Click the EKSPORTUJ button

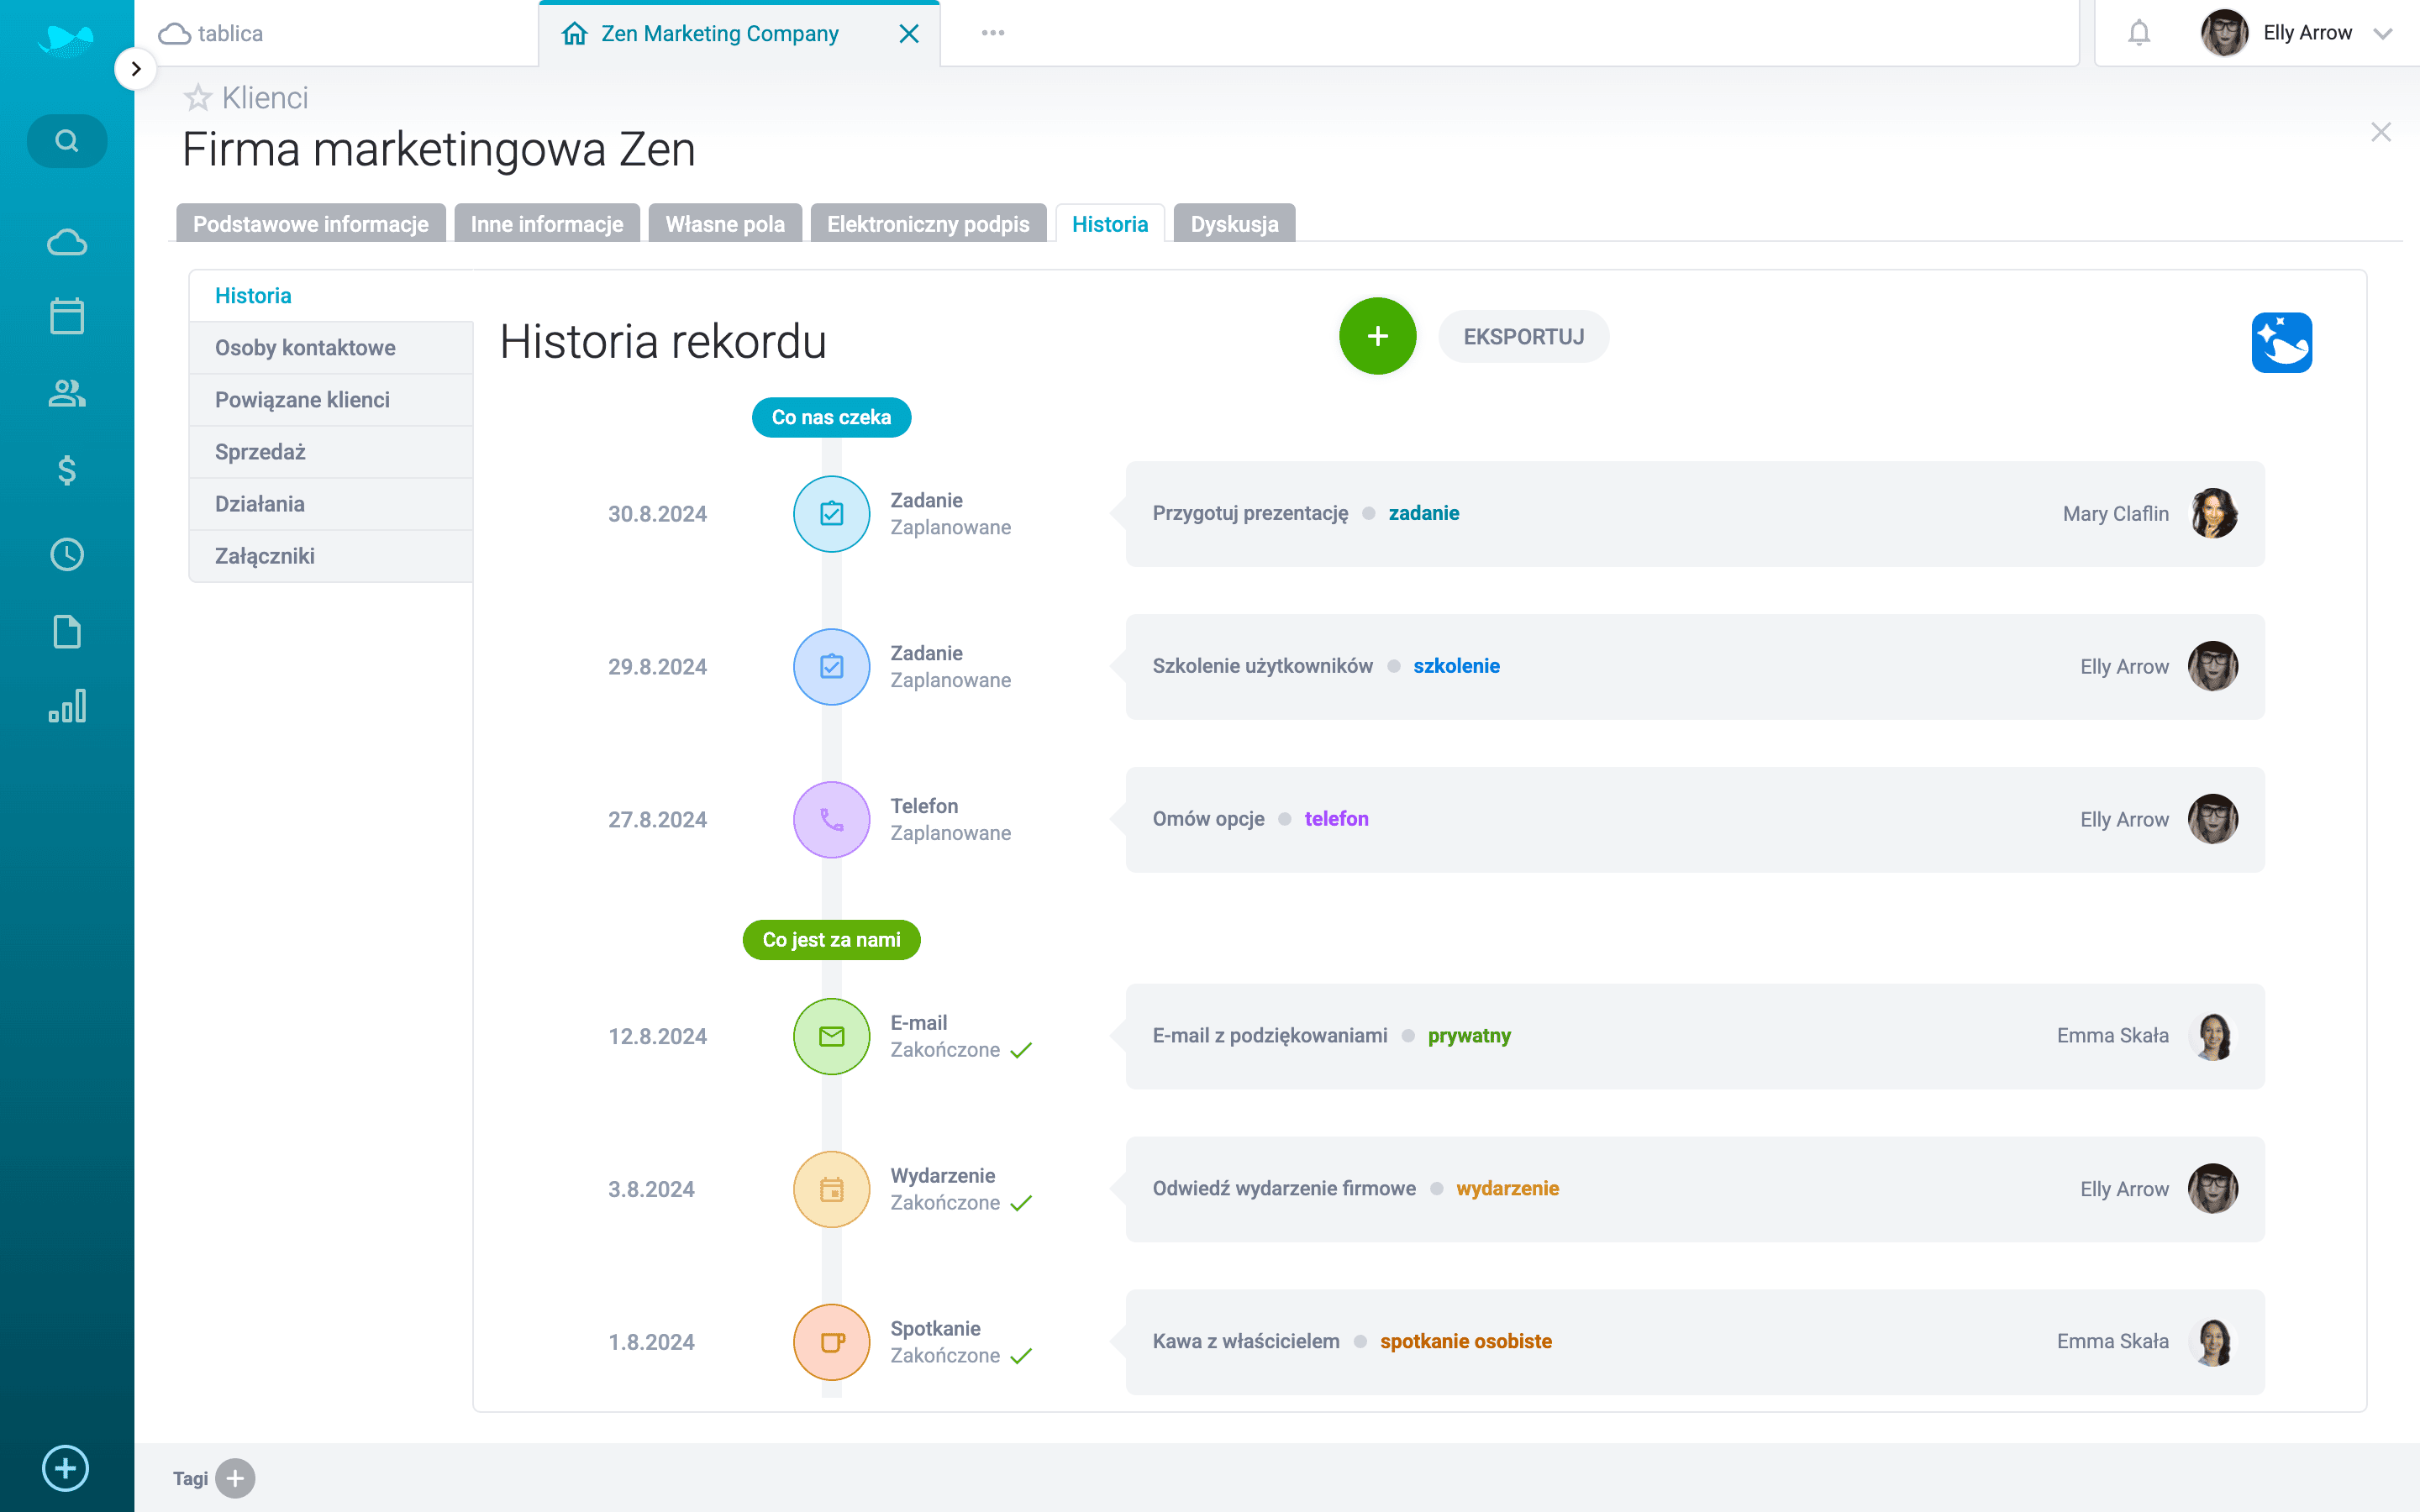tap(1523, 336)
